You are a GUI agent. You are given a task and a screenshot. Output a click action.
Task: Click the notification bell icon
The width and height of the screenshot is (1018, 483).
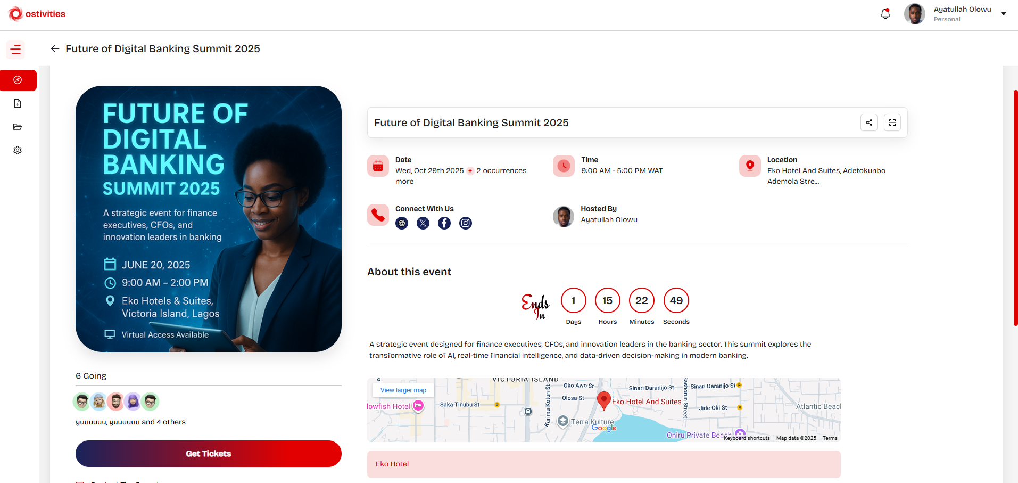tap(885, 14)
